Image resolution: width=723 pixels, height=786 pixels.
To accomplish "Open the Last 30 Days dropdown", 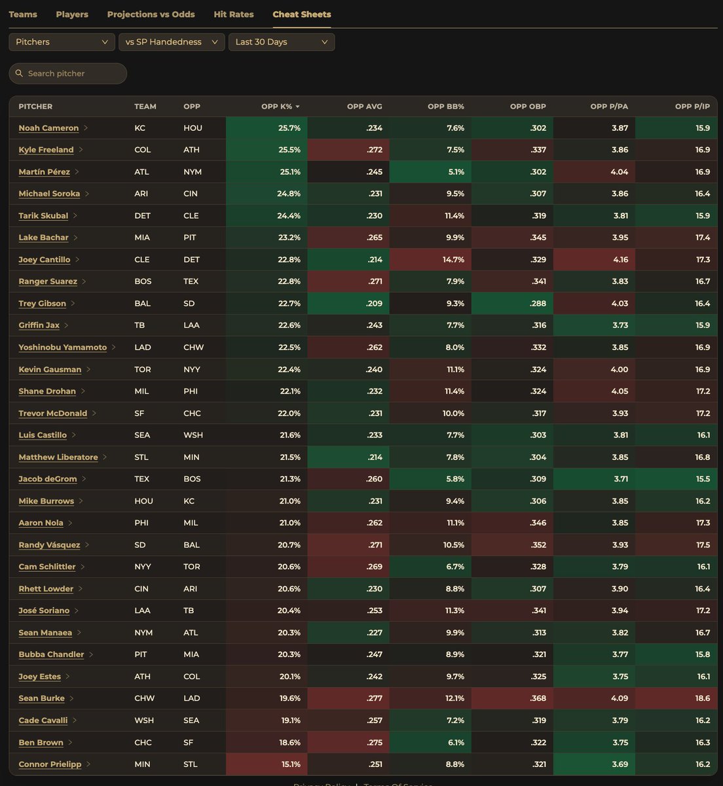I will click(282, 42).
